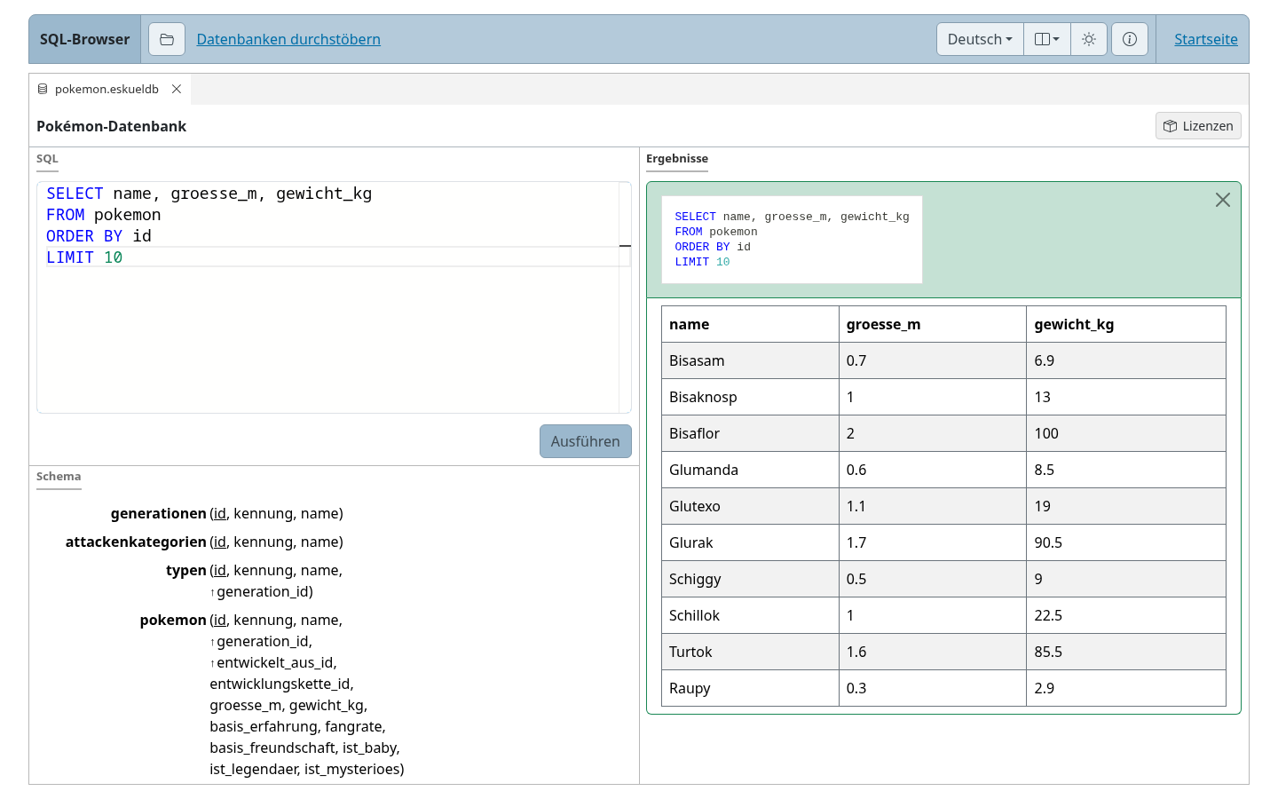Image resolution: width=1278 pixels, height=799 pixels.
Task: Open the info icon button
Action: [x=1130, y=39]
